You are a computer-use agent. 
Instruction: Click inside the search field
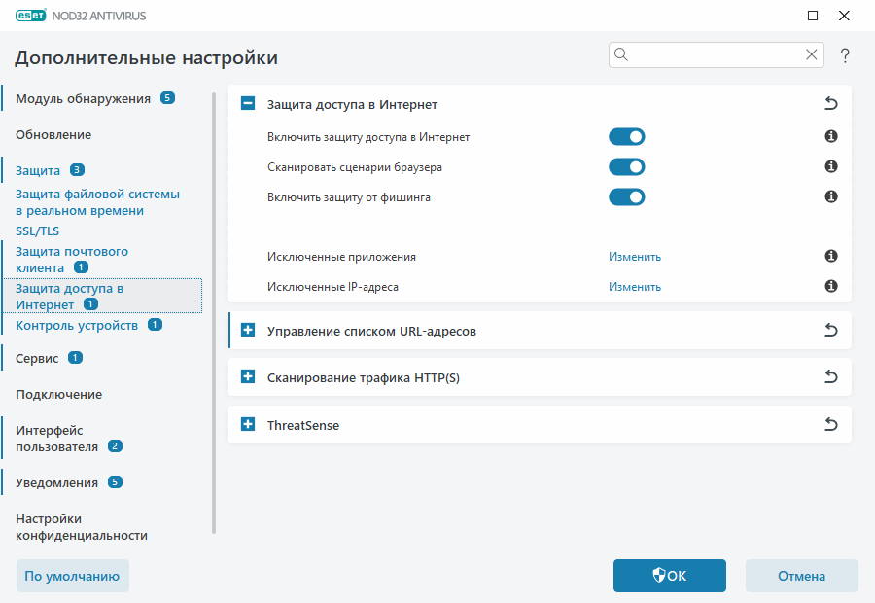[x=717, y=54]
